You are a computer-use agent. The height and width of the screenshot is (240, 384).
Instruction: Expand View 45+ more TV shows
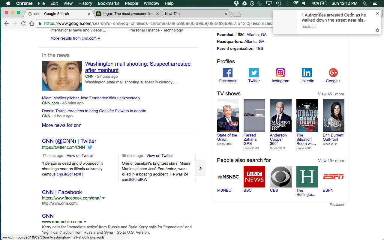pos(331,94)
